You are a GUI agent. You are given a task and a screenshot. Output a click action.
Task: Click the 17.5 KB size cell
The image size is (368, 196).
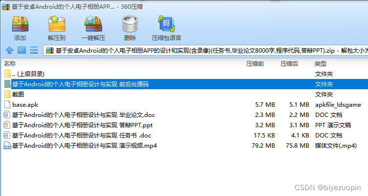point(264,136)
